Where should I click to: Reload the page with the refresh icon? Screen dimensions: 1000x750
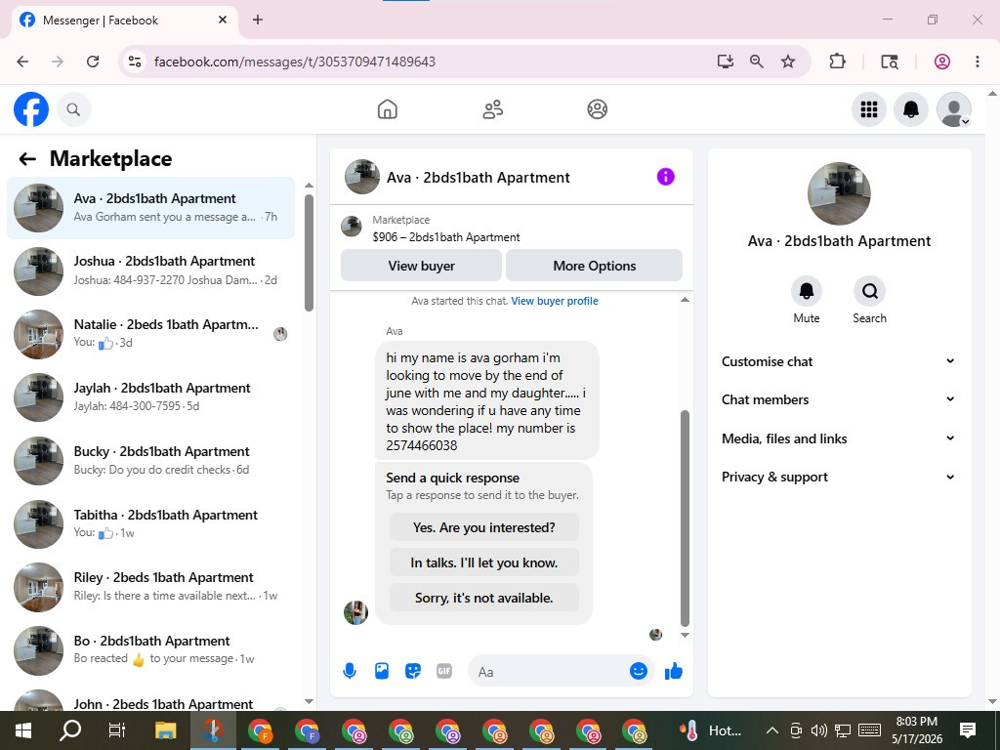click(x=93, y=62)
